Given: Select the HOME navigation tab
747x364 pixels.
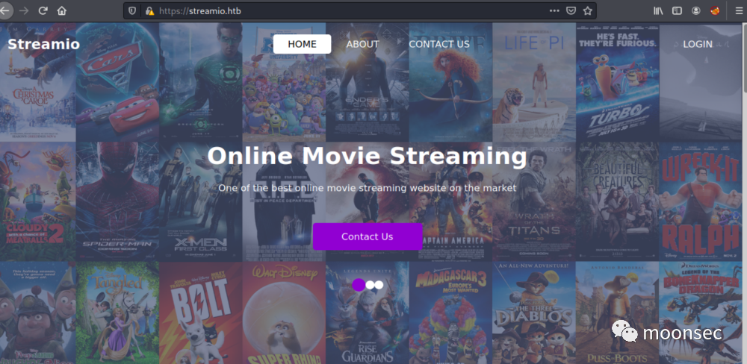Looking at the screenshot, I should tap(302, 44).
